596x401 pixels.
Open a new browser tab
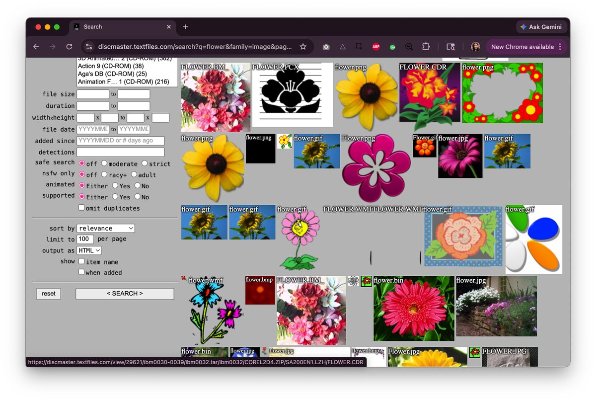[185, 27]
